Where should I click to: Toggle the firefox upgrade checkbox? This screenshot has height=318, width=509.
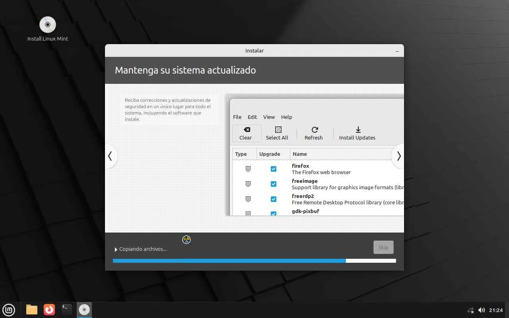tap(274, 169)
